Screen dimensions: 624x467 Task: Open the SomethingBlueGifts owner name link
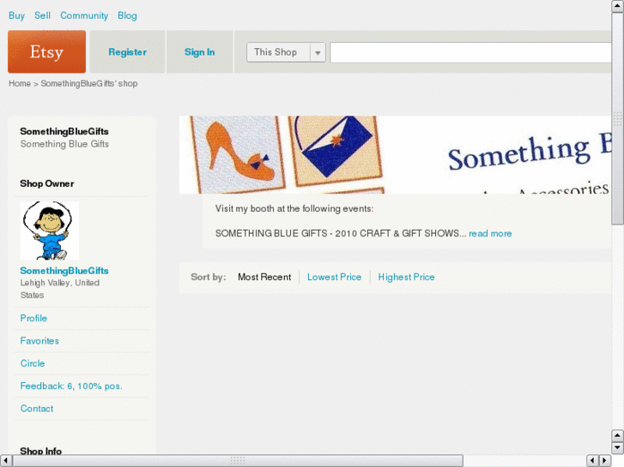(64, 271)
